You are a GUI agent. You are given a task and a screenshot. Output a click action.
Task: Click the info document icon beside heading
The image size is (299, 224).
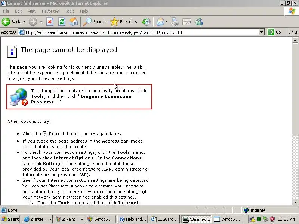(12, 52)
